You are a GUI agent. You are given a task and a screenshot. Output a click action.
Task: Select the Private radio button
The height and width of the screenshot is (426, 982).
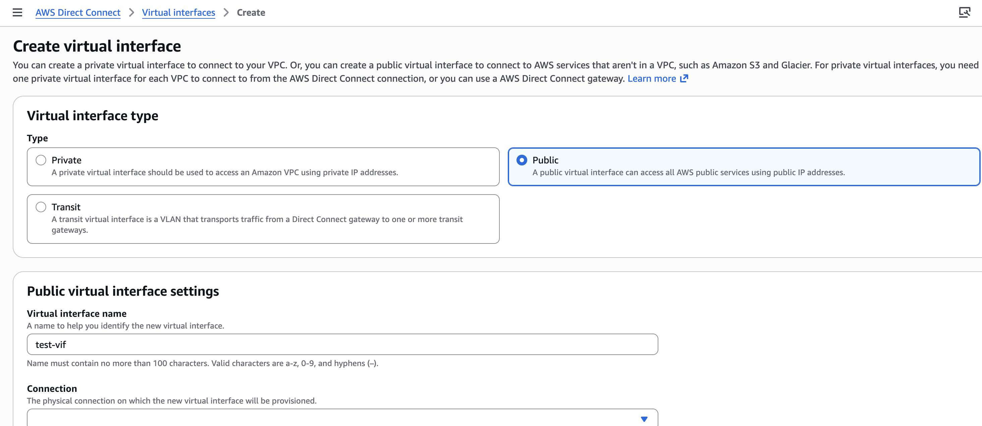click(41, 160)
